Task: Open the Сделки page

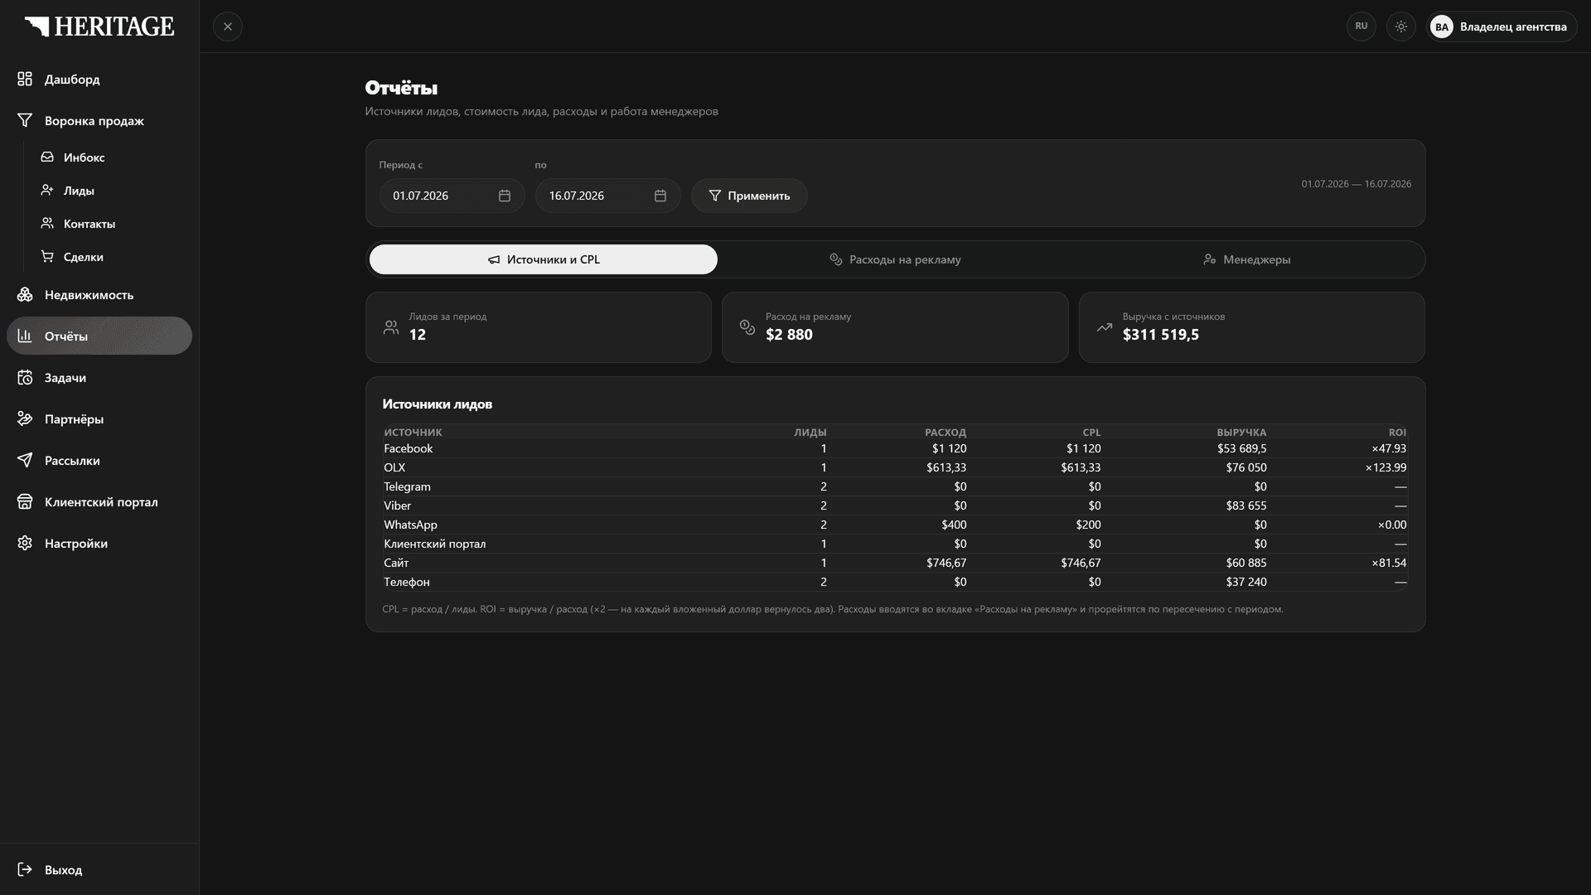Action: [111, 257]
